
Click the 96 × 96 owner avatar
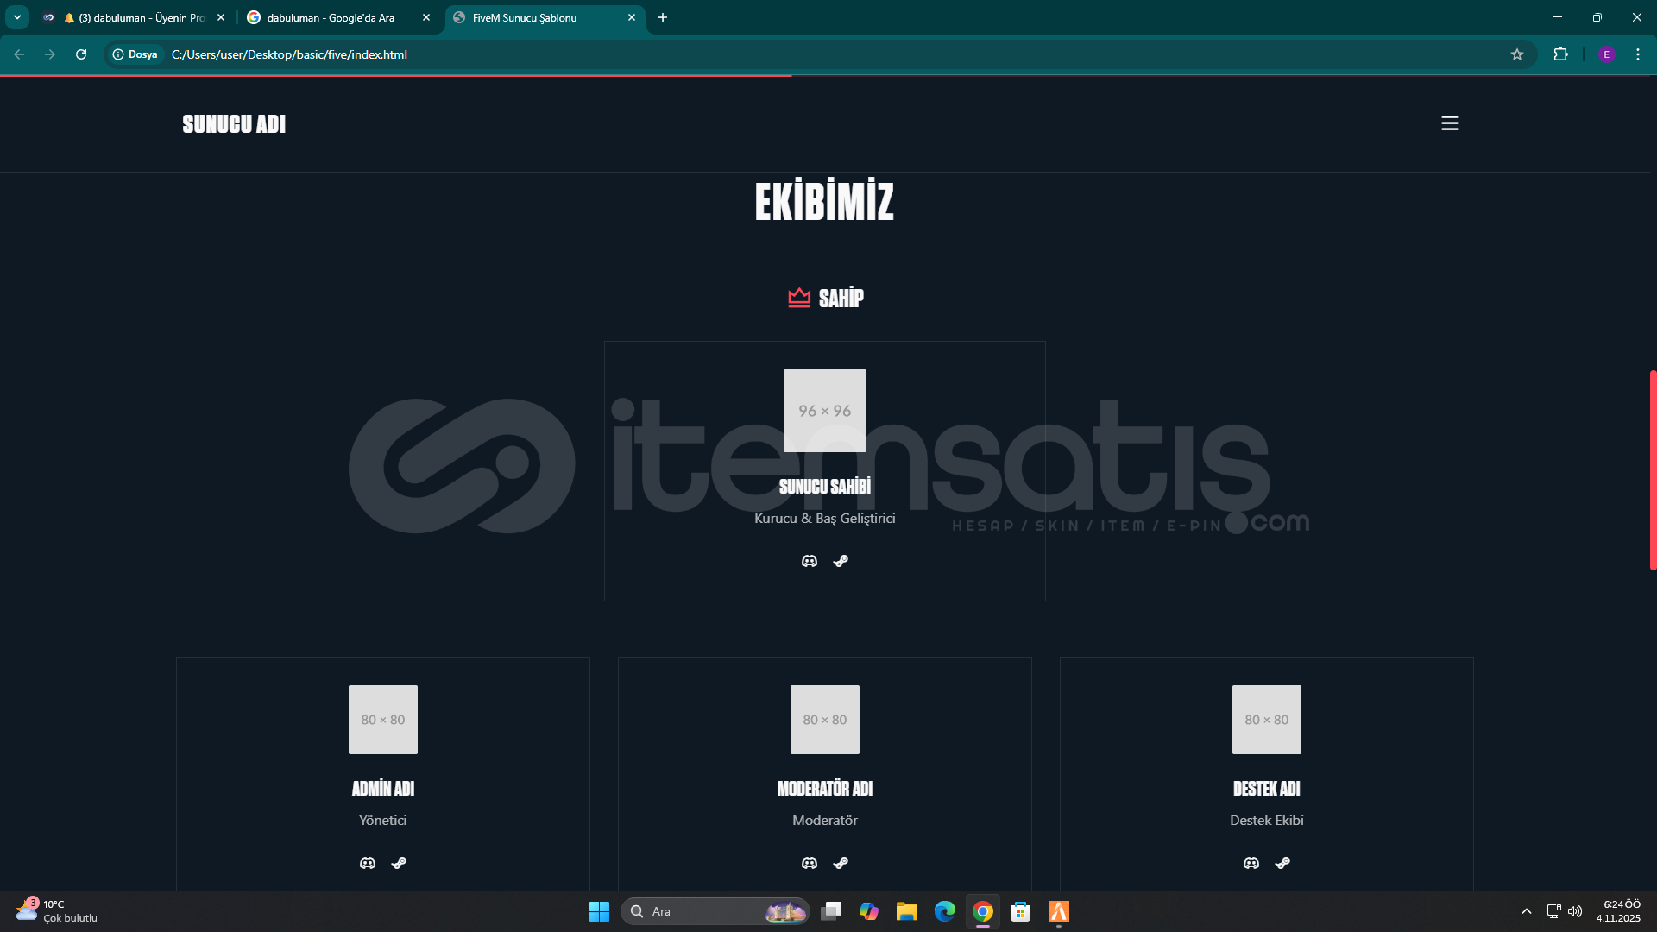(x=824, y=411)
